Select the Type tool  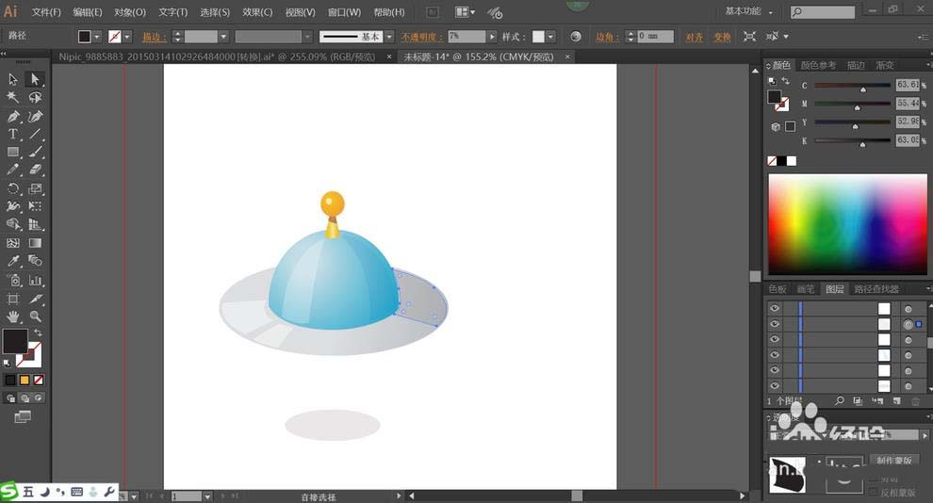tap(12, 135)
